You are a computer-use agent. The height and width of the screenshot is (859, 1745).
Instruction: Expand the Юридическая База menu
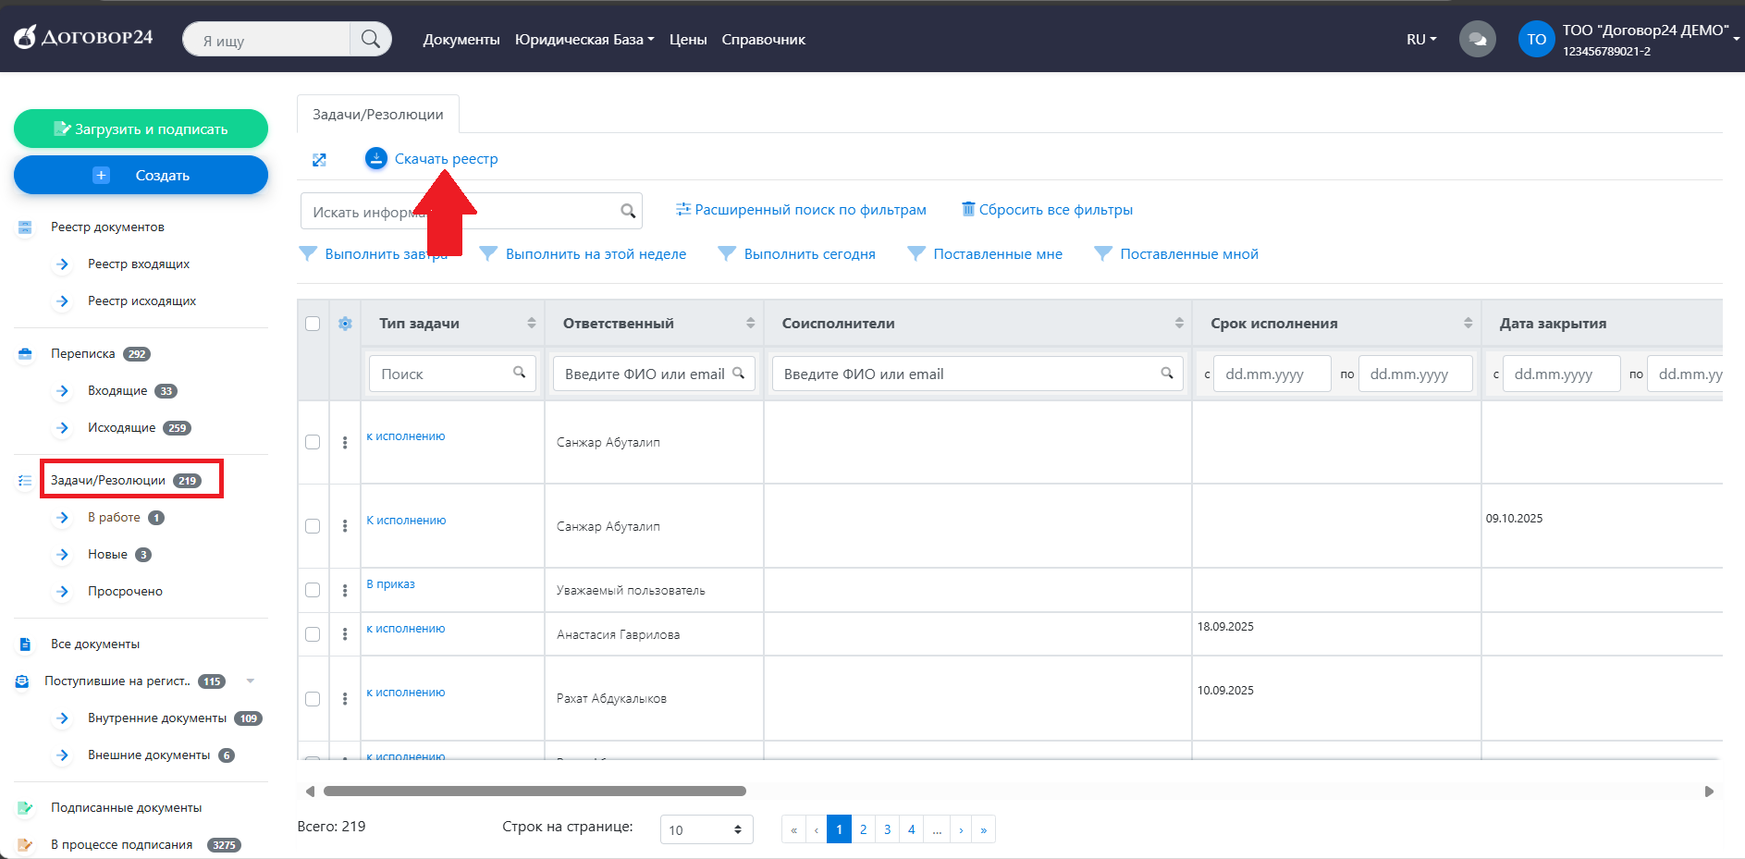584,40
